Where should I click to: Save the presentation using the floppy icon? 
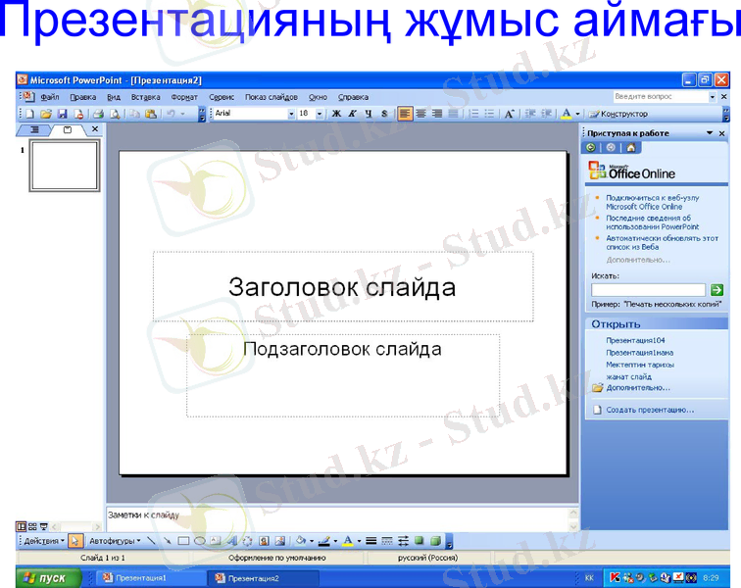63,114
